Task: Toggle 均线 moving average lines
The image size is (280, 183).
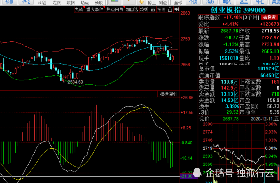Action: [x=144, y=9]
